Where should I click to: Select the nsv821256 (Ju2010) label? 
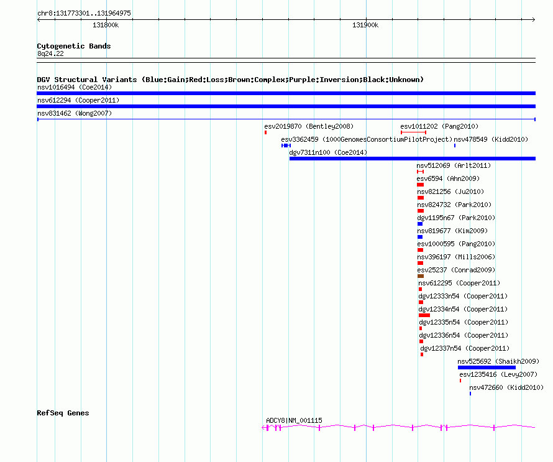coord(450,192)
